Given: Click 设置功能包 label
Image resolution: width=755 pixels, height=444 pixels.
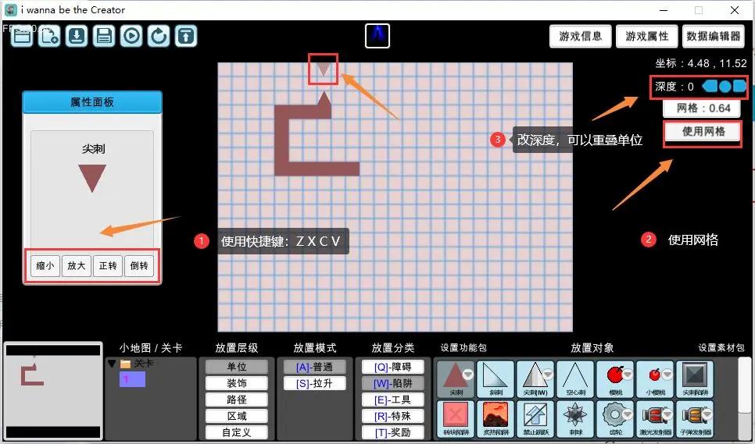Looking at the screenshot, I should pyautogui.click(x=463, y=348).
